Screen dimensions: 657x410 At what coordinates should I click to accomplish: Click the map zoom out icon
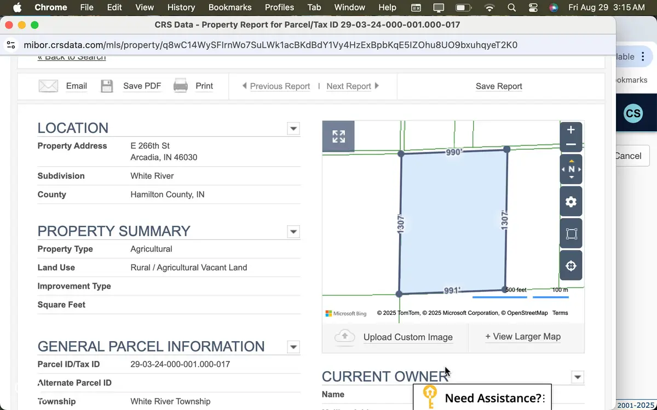point(571,145)
